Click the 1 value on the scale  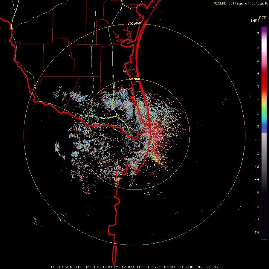tap(258, 113)
